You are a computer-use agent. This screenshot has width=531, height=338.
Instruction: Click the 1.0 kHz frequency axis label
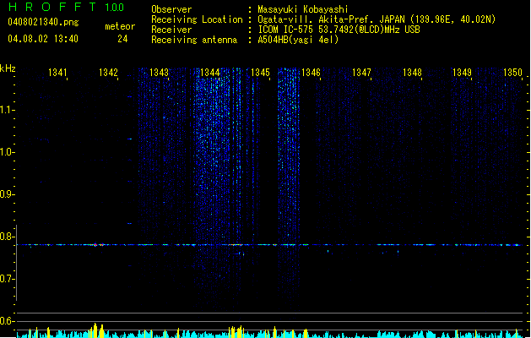7,152
